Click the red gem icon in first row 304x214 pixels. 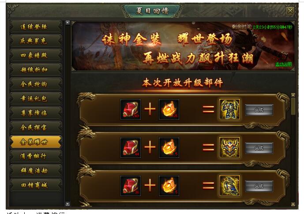131,110
